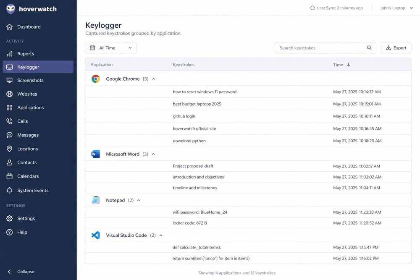Click the Time column sort arrow
Image resolution: width=420 pixels, height=280 pixels.
click(348, 65)
